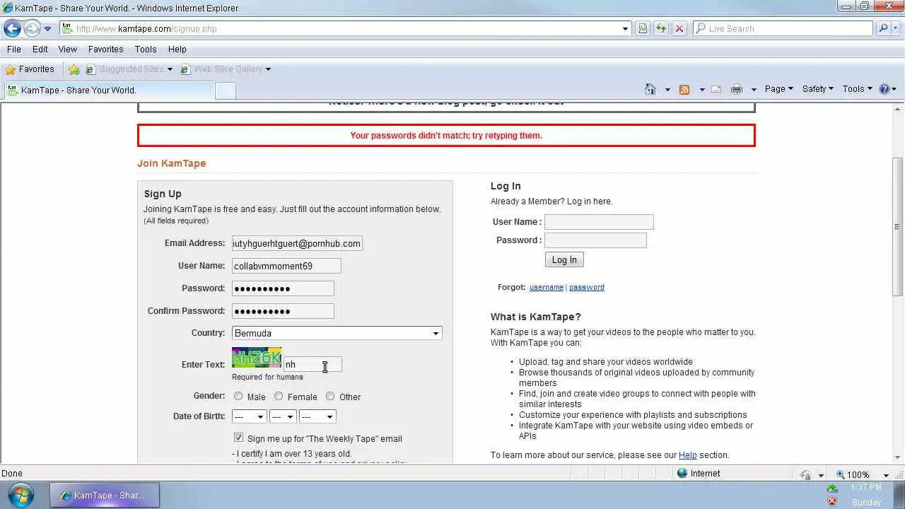
Task: Open the View menu
Action: [67, 49]
